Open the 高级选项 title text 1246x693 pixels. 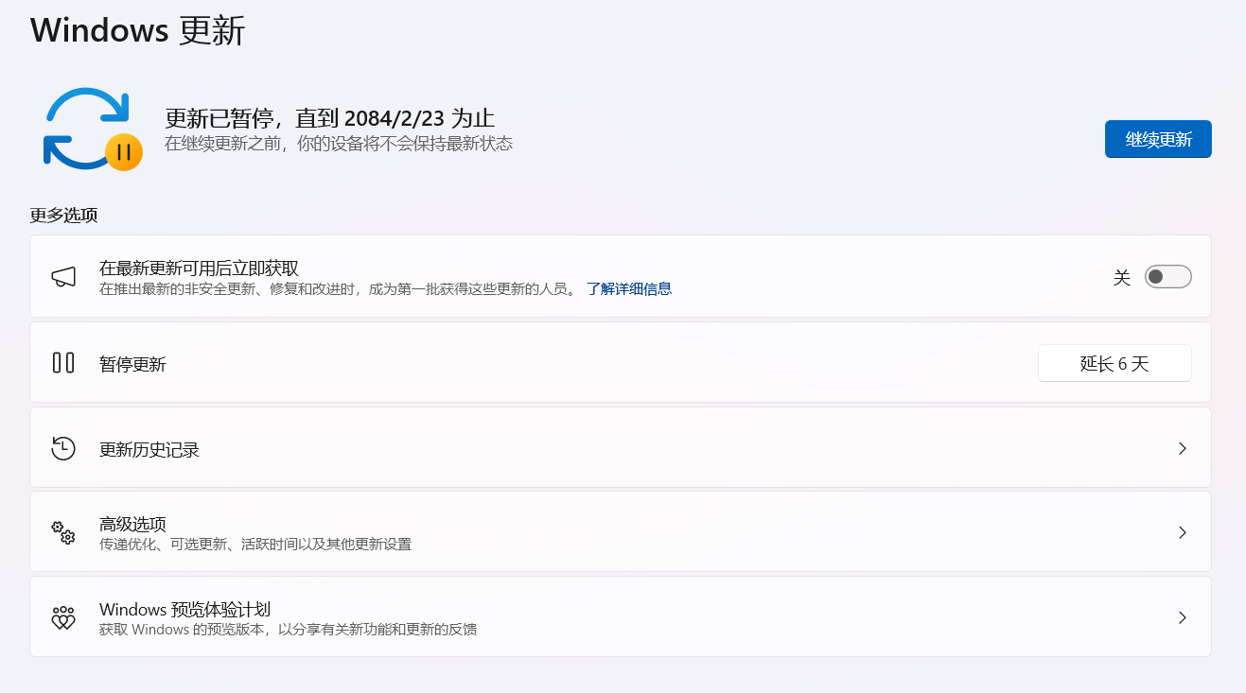tap(132, 524)
